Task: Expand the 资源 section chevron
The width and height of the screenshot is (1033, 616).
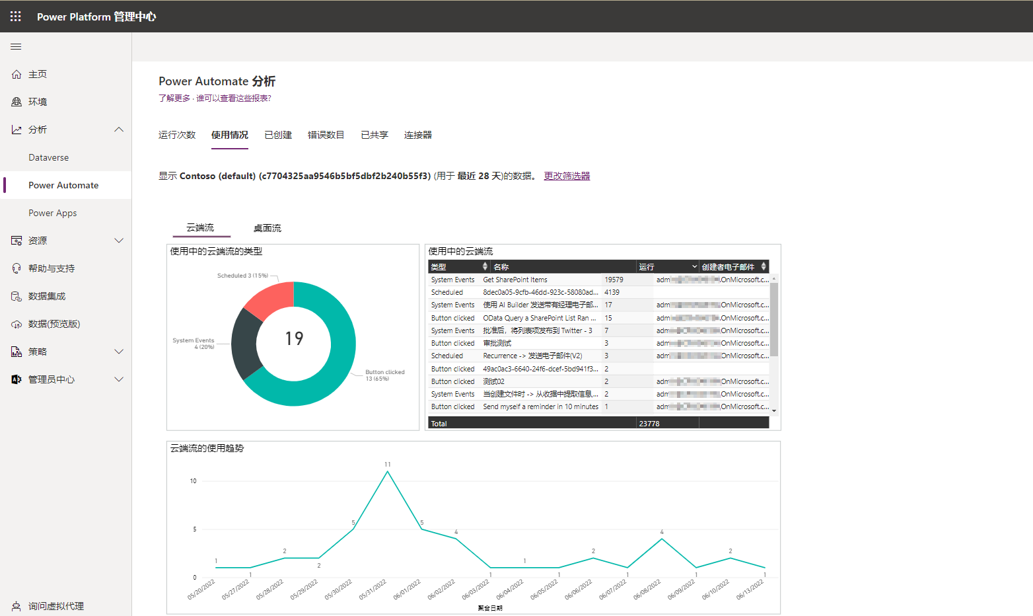Action: click(x=119, y=241)
